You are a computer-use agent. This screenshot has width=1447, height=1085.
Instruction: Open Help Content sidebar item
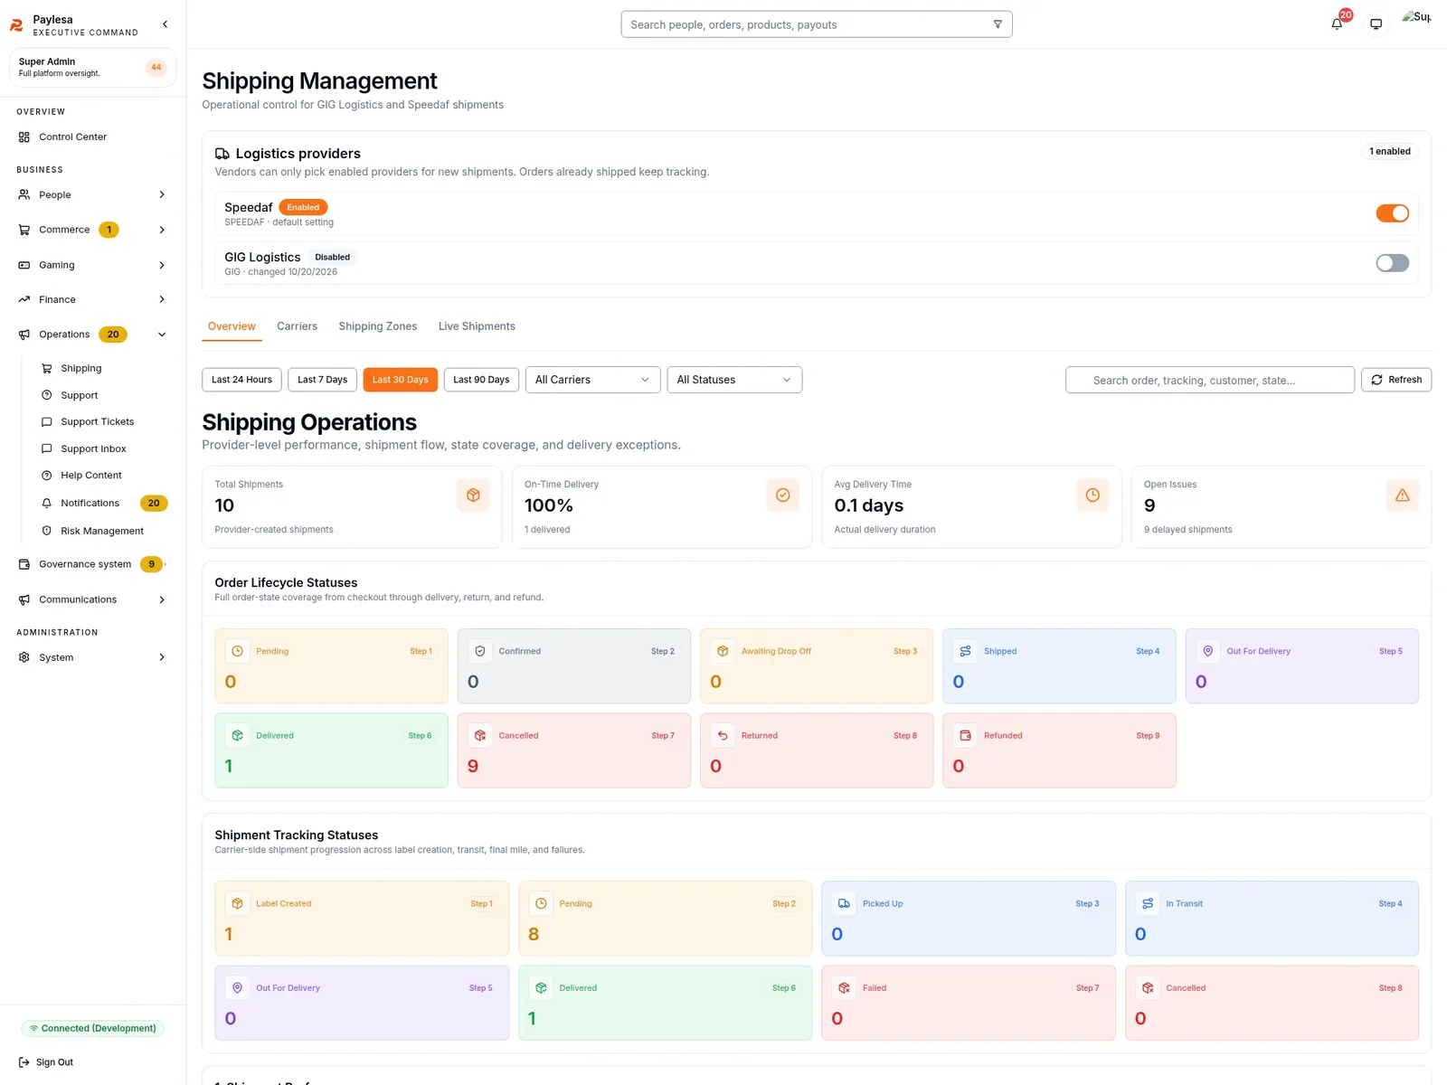[91, 476]
